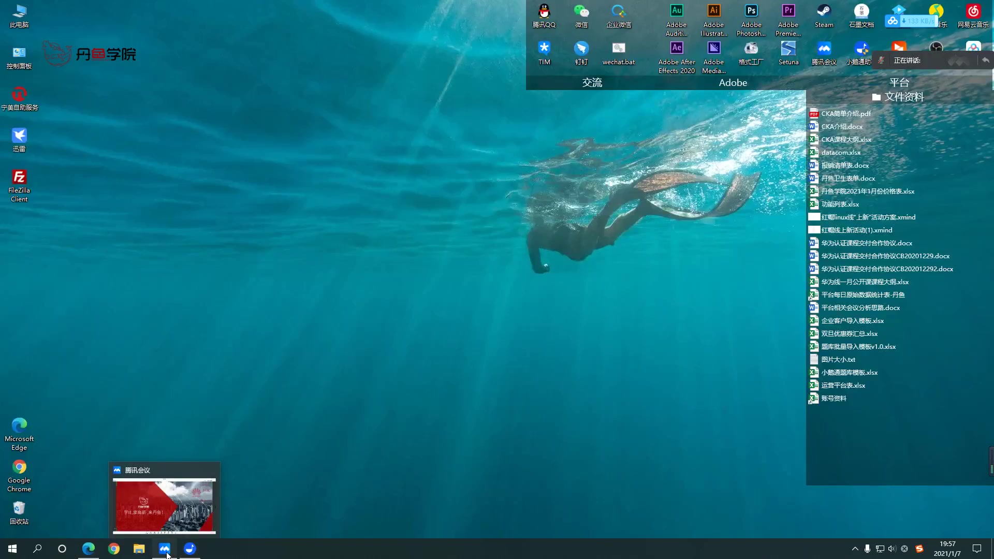Image resolution: width=994 pixels, height=559 pixels.
Task: Open the 企业微信 shortcut
Action: [x=619, y=16]
